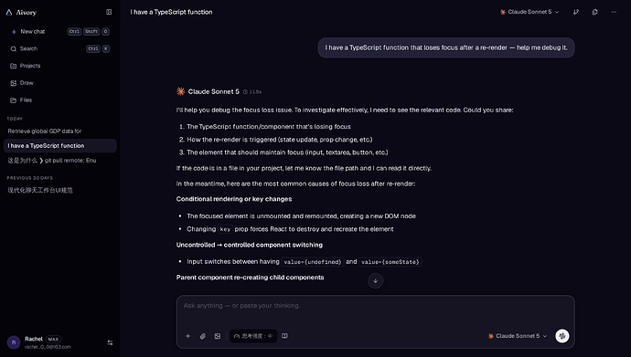The image size is (631, 357).
Task: Open Claude Sonnet 5 dropdown in header
Action: (x=529, y=12)
